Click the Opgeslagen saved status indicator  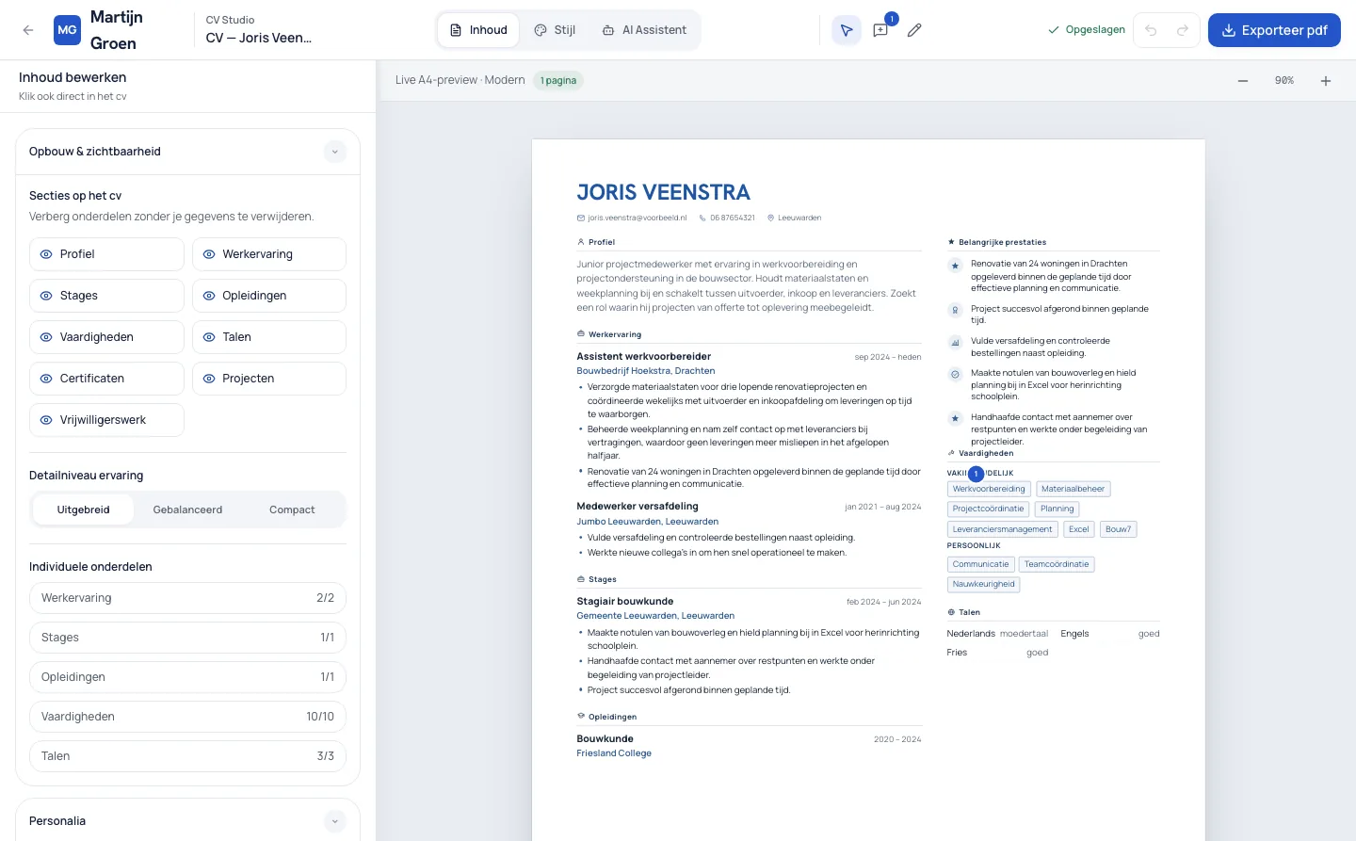[1087, 30]
